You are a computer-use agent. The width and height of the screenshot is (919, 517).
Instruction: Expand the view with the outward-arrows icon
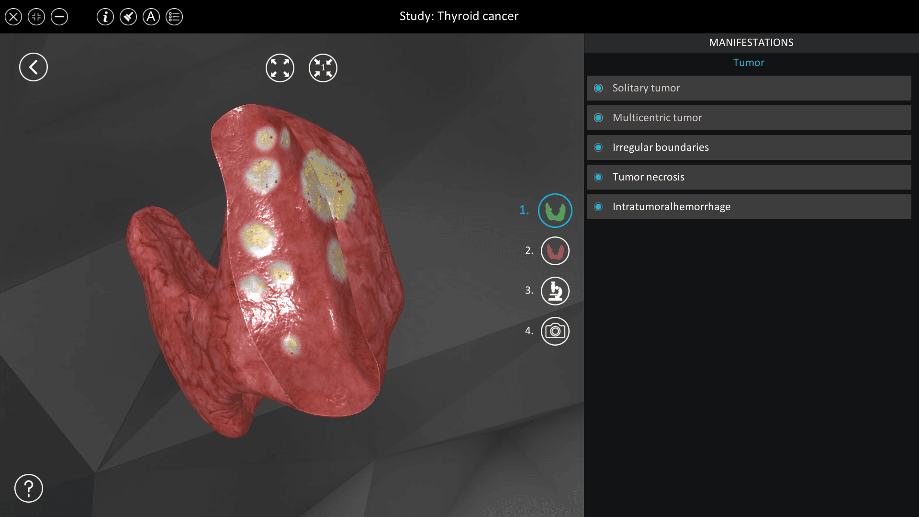280,68
